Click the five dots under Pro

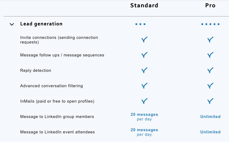pos(210,24)
